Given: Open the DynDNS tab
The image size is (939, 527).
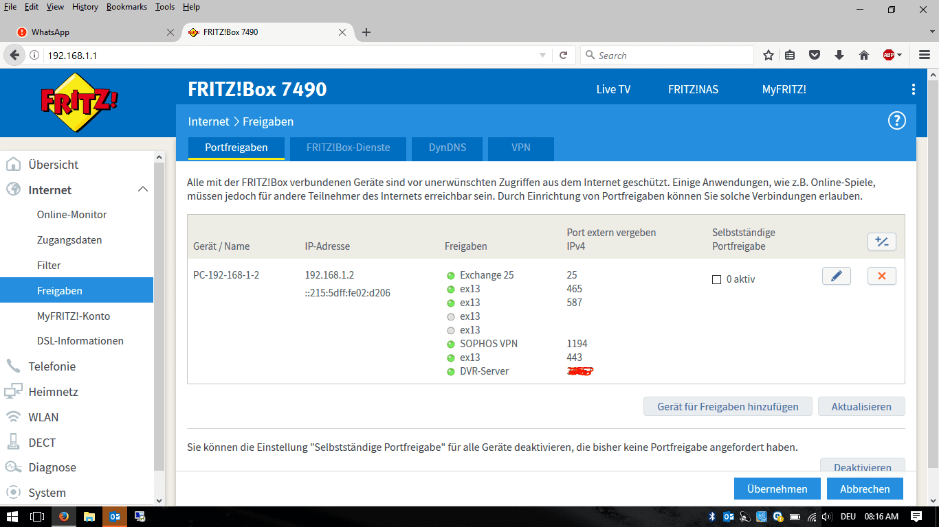Looking at the screenshot, I should pyautogui.click(x=447, y=148).
